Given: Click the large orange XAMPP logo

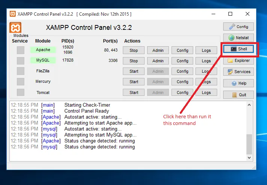Looking at the screenshot, I should pos(15,28).
